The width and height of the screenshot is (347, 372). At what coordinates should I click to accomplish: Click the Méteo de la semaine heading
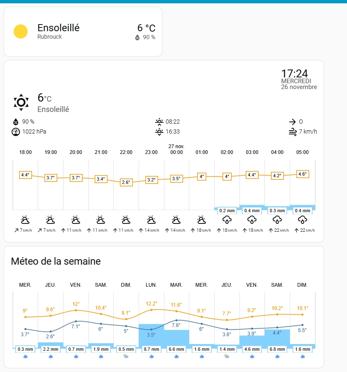click(x=56, y=261)
